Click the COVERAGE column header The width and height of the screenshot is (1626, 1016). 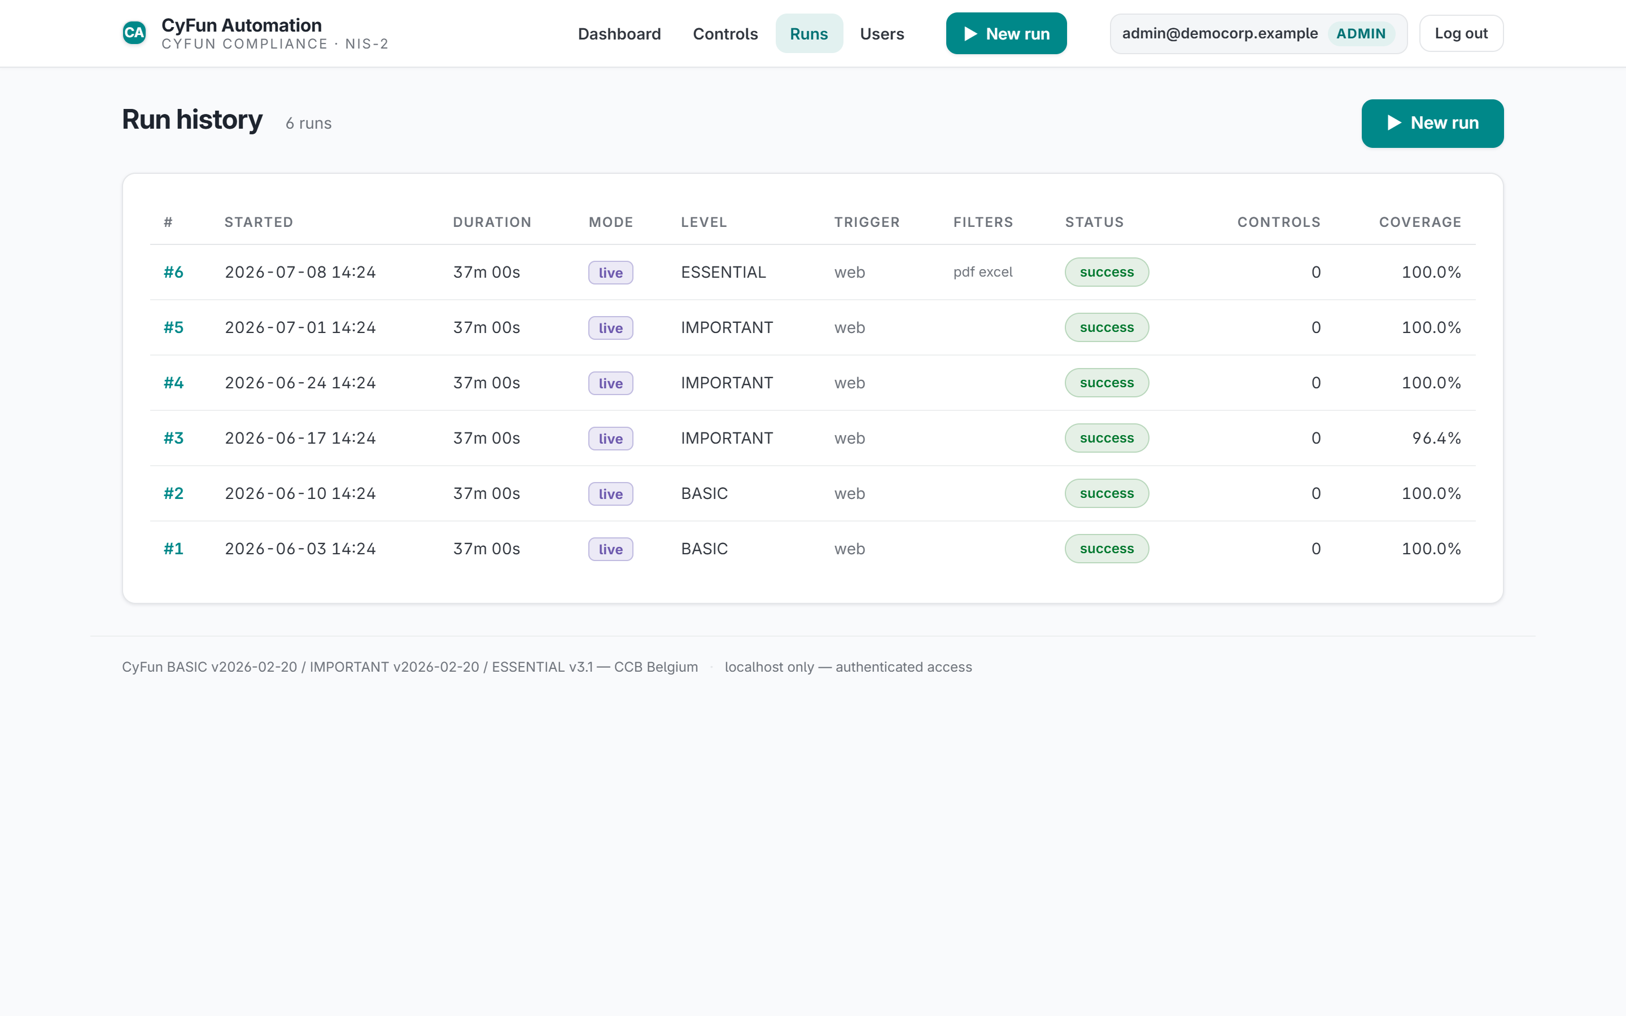pos(1420,222)
